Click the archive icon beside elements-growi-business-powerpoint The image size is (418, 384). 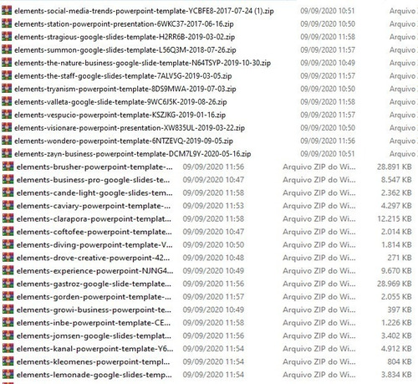point(8,310)
